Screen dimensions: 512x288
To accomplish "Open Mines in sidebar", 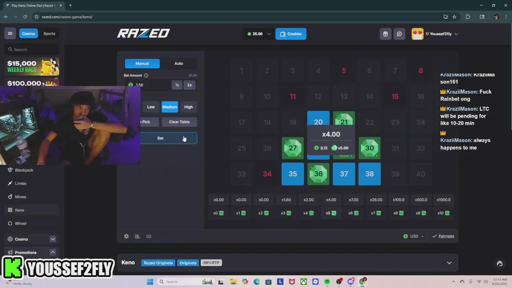I will pos(20,197).
